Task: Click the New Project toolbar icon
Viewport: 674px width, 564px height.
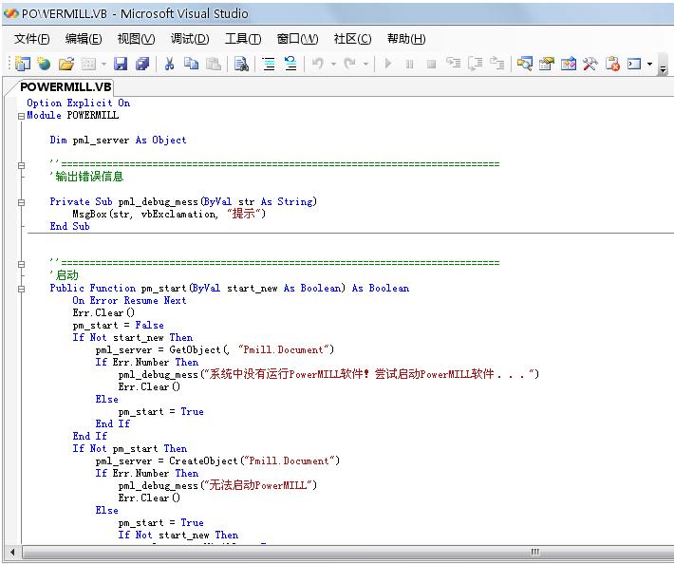Action: click(23, 64)
